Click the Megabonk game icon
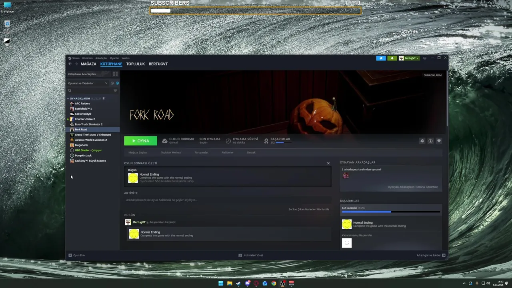The width and height of the screenshot is (512, 288). coord(72,145)
